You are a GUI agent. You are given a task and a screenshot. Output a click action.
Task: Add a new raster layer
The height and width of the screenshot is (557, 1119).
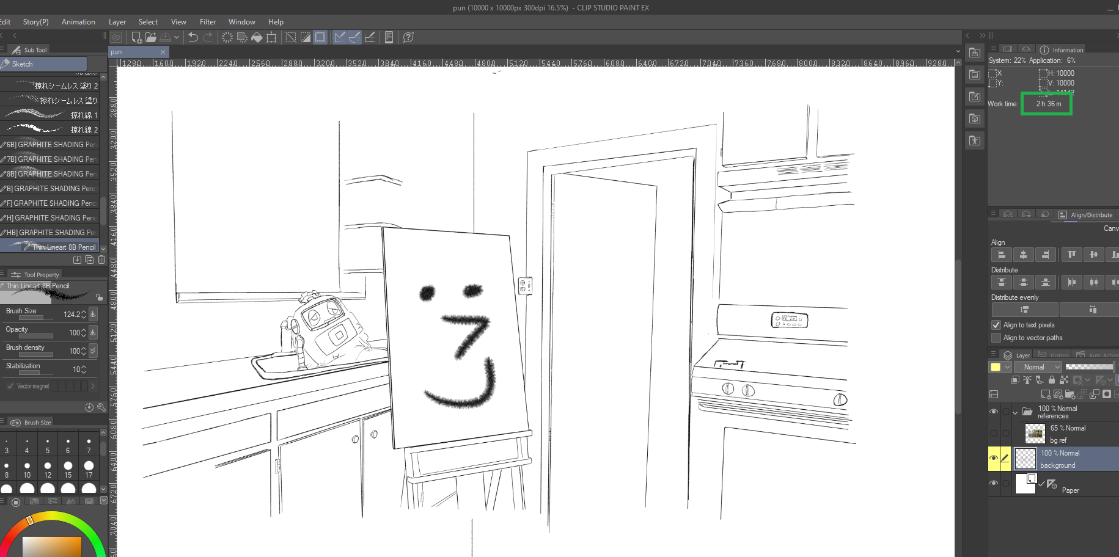coord(1046,395)
